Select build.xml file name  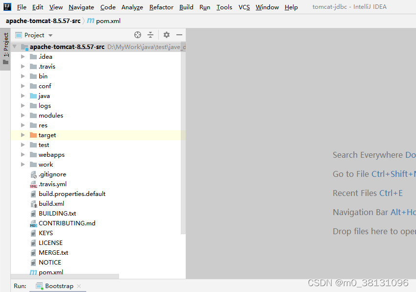pos(51,204)
